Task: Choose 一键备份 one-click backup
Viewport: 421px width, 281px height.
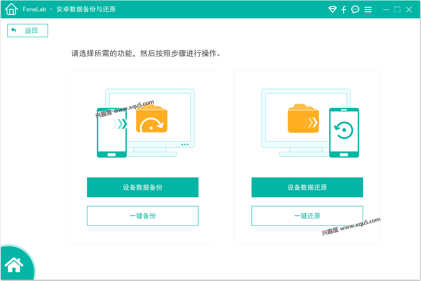Action: tap(142, 216)
